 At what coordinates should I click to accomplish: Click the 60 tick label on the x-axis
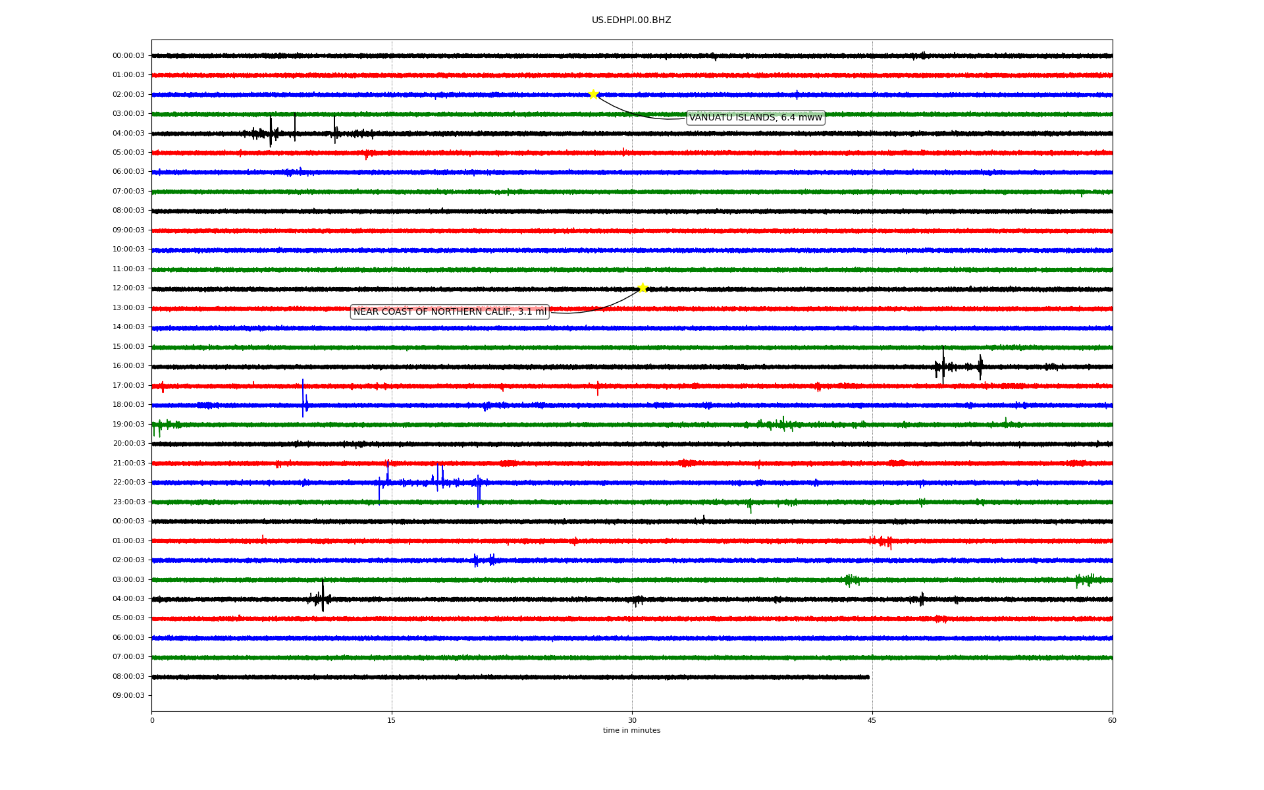(x=1112, y=720)
